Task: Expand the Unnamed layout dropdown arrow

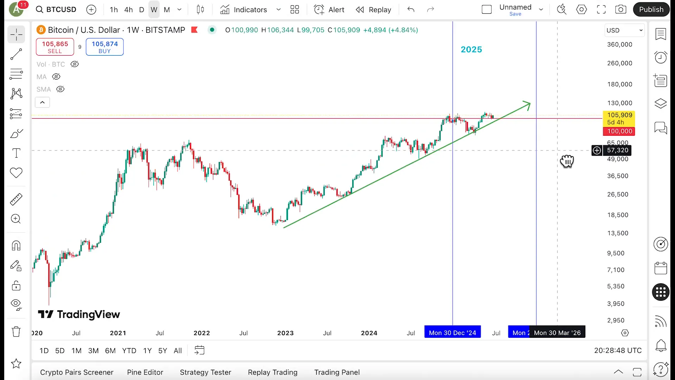Action: (541, 9)
